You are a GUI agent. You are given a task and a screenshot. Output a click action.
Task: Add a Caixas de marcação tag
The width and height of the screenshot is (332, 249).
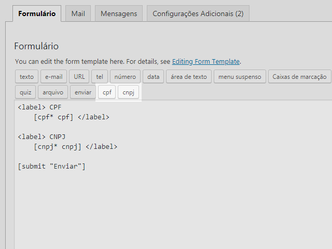[x=299, y=76]
